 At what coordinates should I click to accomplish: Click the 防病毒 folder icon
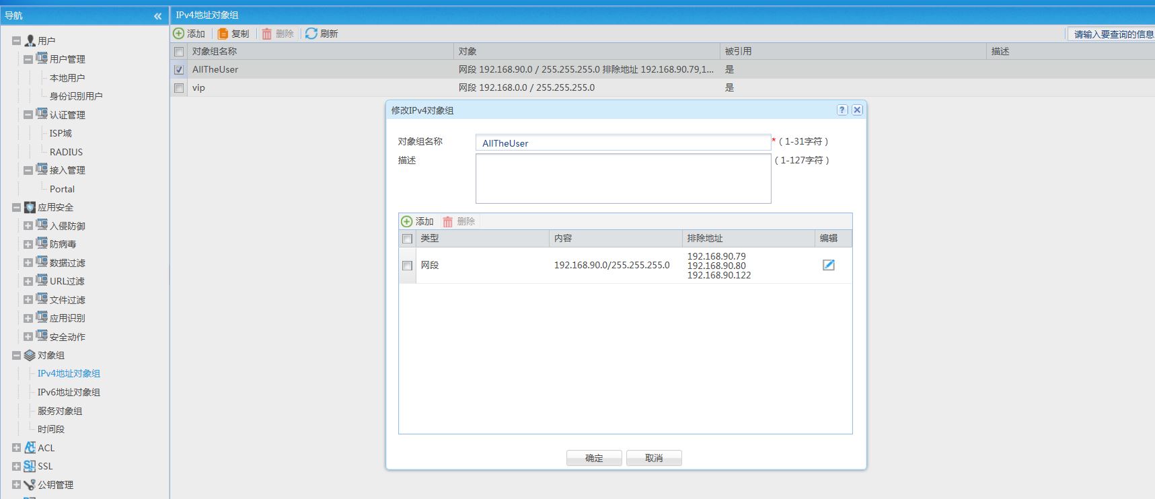(x=42, y=243)
